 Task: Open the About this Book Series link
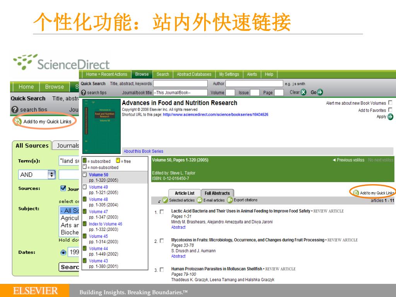click(143, 151)
